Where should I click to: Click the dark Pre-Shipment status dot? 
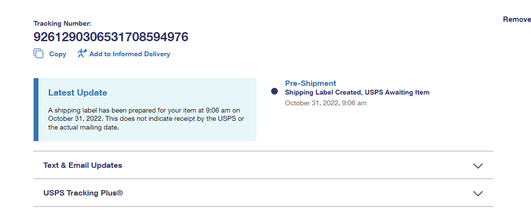pyautogui.click(x=275, y=91)
